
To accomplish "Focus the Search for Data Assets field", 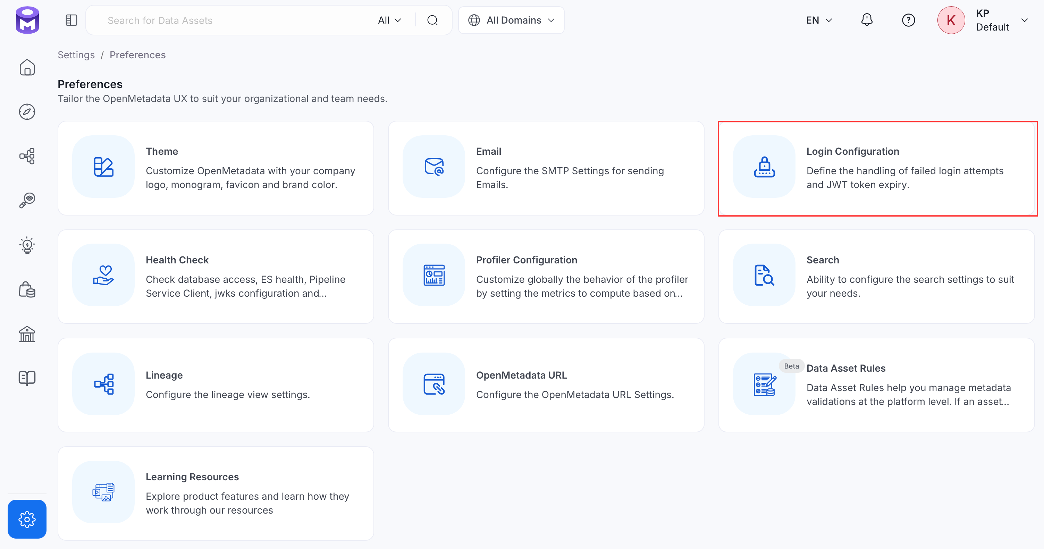I will point(235,20).
